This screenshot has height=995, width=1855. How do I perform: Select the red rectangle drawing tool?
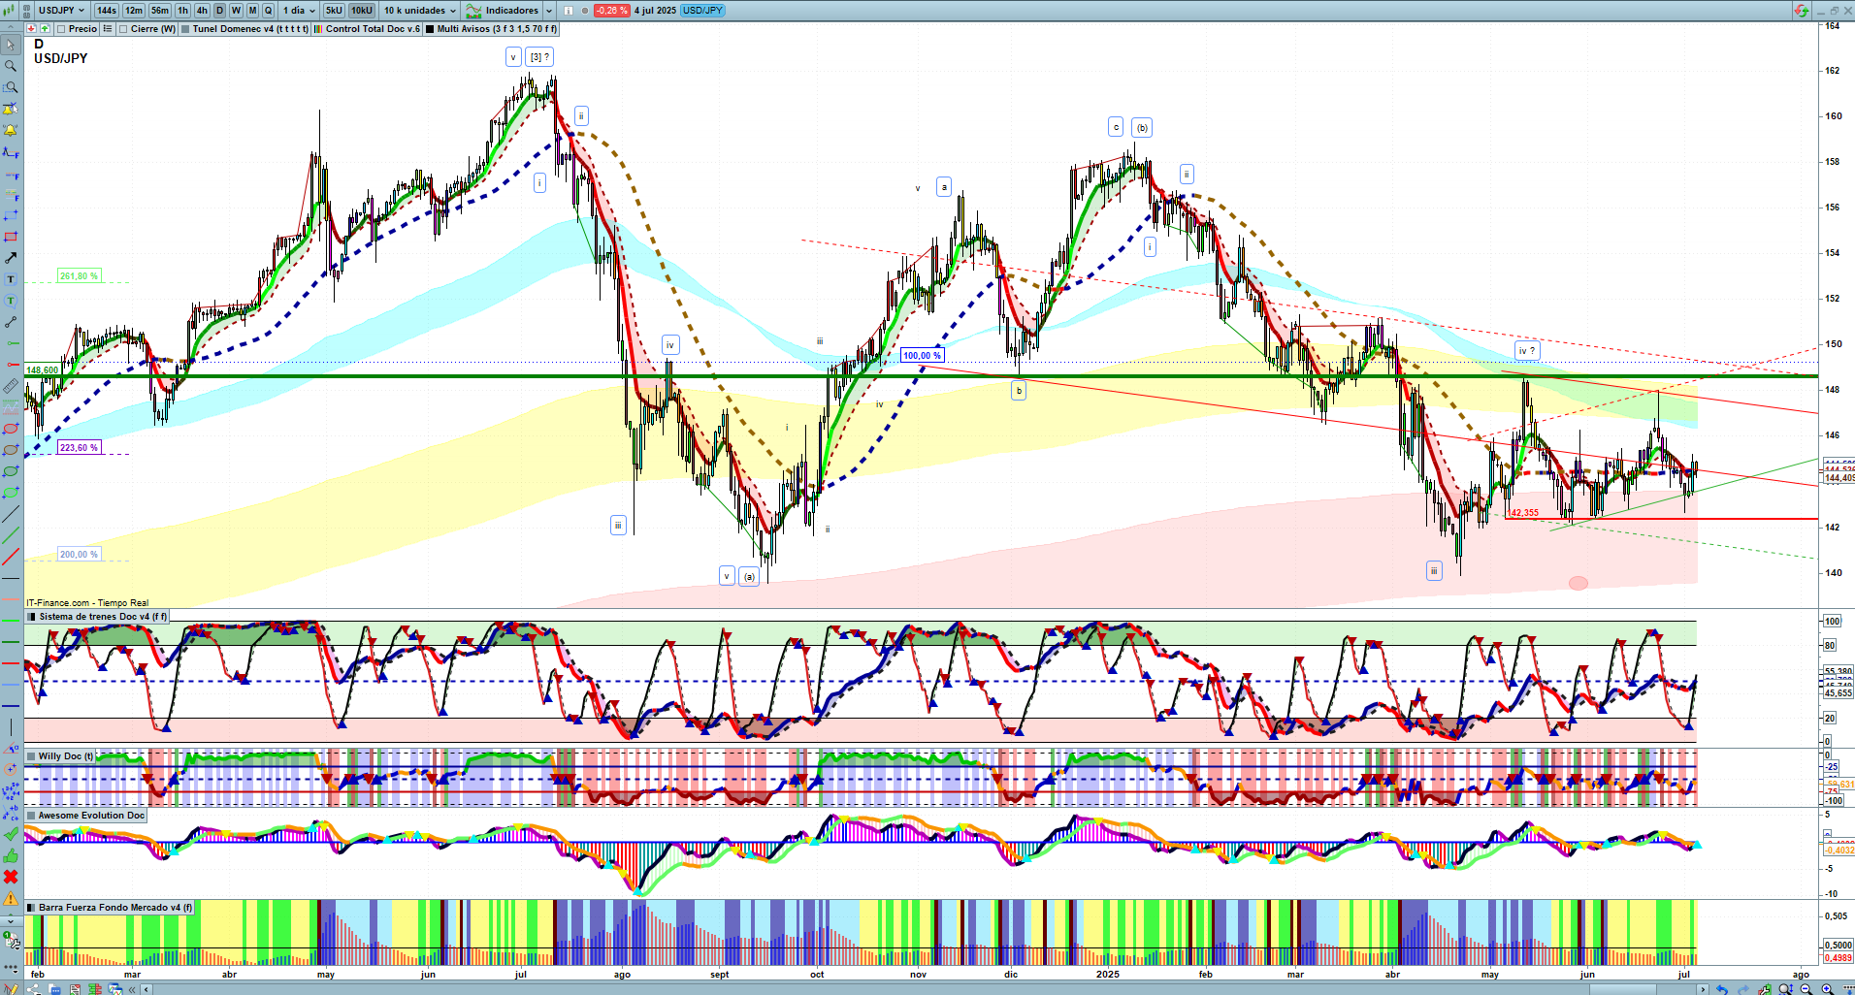pyautogui.click(x=11, y=237)
